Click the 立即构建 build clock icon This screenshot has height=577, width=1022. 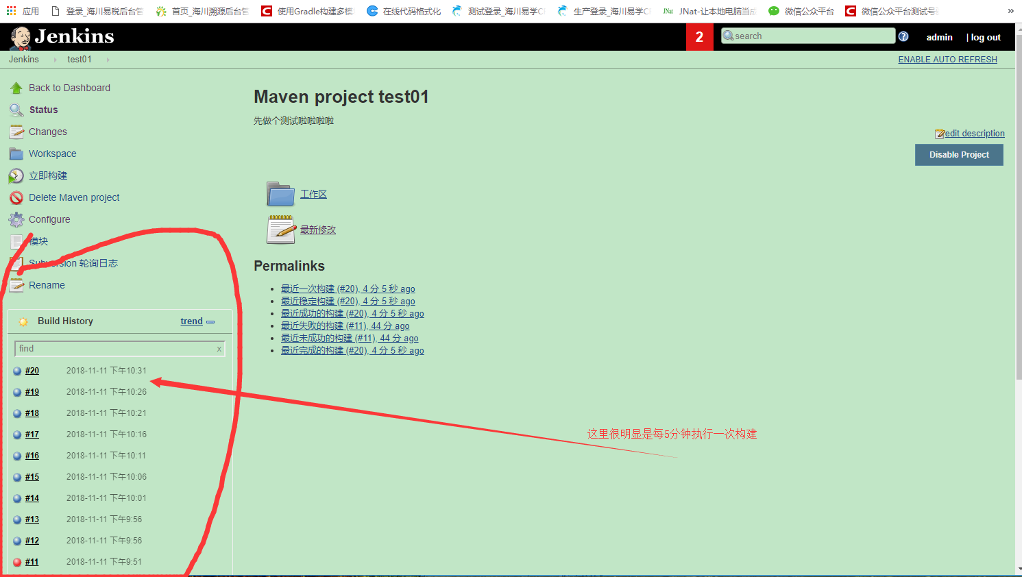point(16,175)
